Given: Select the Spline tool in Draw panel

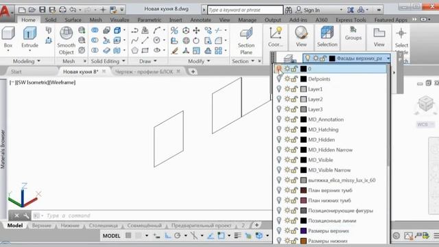Looking at the screenshot, I should pyautogui.click(x=134, y=40).
